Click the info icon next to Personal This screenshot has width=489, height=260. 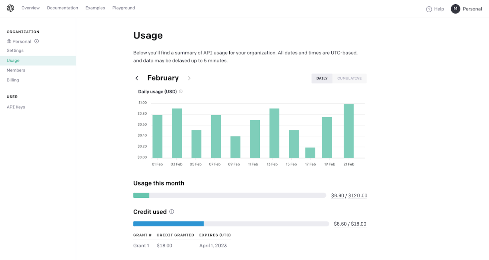(x=37, y=41)
